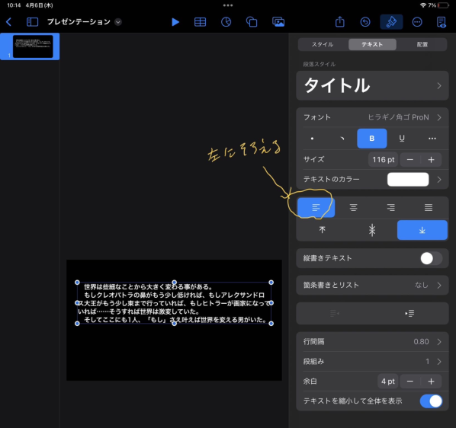
Task: Center align the text
Action: click(x=353, y=207)
